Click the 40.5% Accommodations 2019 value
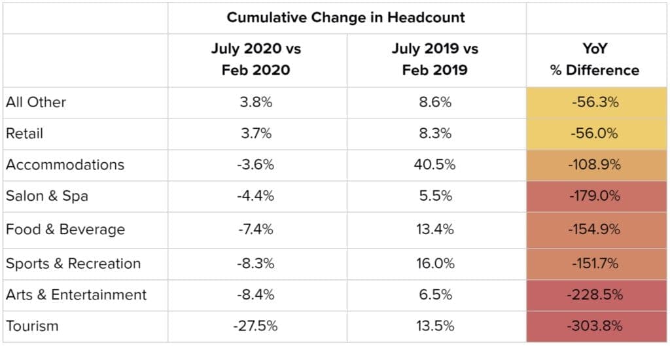Image resolution: width=670 pixels, height=346 pixels. 434,165
